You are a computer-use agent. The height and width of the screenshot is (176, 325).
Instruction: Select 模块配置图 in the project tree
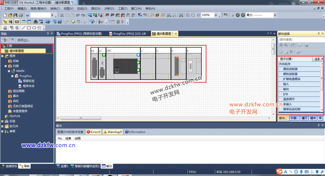pos(17,51)
